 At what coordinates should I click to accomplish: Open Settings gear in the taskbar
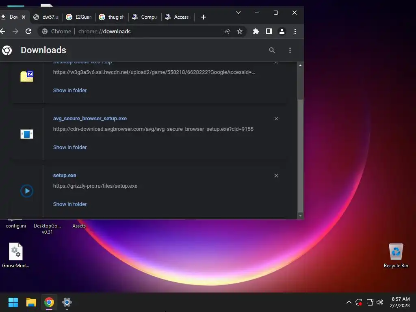click(67, 302)
